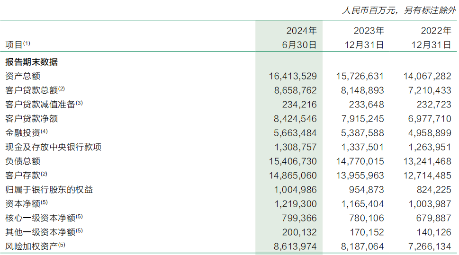This screenshot has width=459, height=255.
Task: Click the 客户贷款净额 row label
Action: [31, 119]
